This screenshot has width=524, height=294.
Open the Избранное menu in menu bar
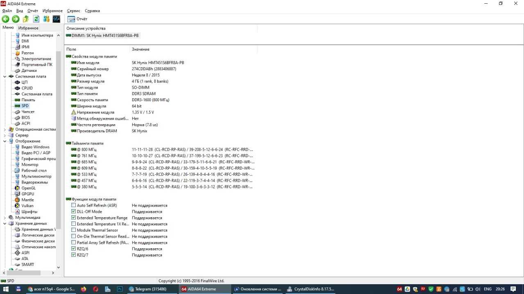(52, 11)
